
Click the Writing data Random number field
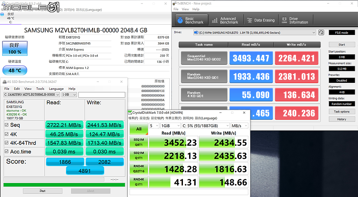(x=342, y=104)
